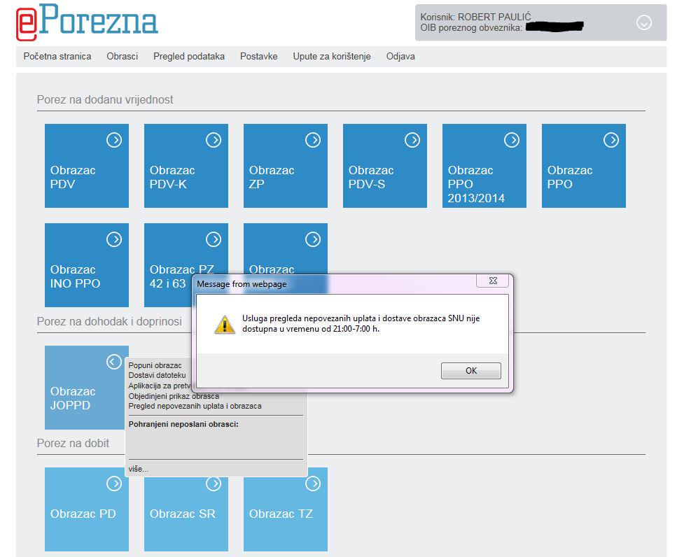Click the arrow icon on Obrazac TZ tile
Viewport: 684px width, 557px height.
pyautogui.click(x=313, y=484)
